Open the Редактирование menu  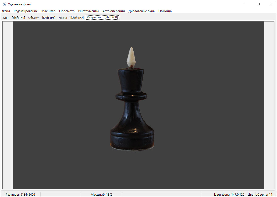[x=26, y=11]
